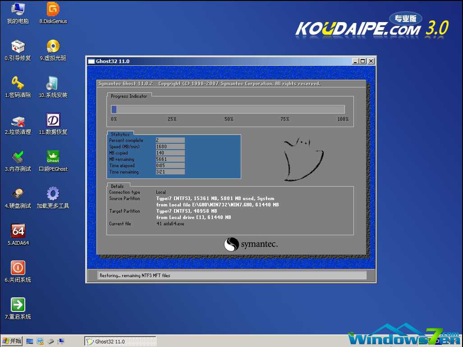Click the Start (开始) button
The height and width of the screenshot is (347, 463).
tap(12, 341)
